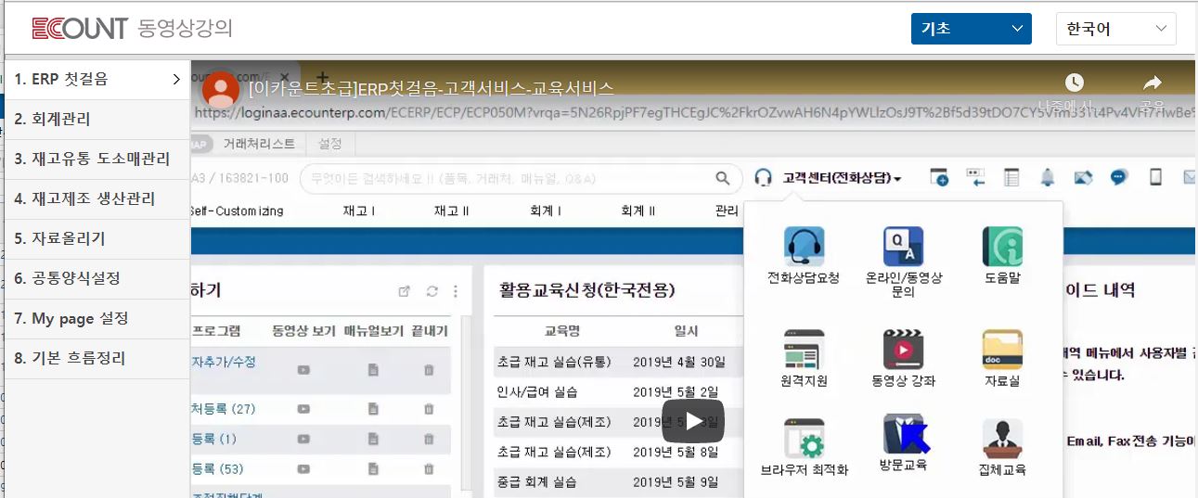The width and height of the screenshot is (1198, 498).
Task: Click the search magnifier icon
Action: (x=723, y=178)
